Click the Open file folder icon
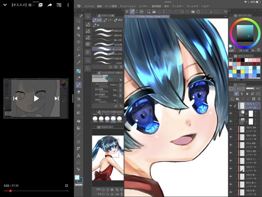The height and width of the screenshot is (197, 262). point(154,12)
